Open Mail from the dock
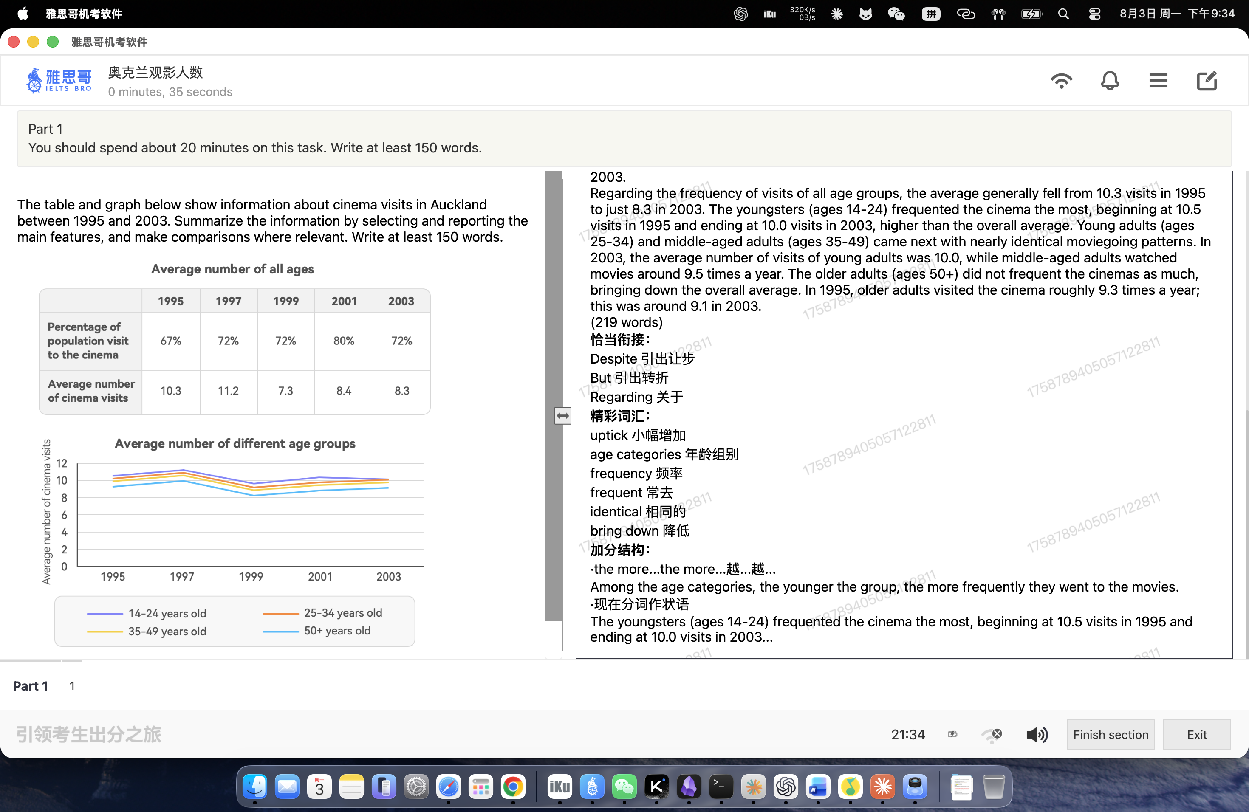Viewport: 1249px width, 812px height. click(287, 786)
